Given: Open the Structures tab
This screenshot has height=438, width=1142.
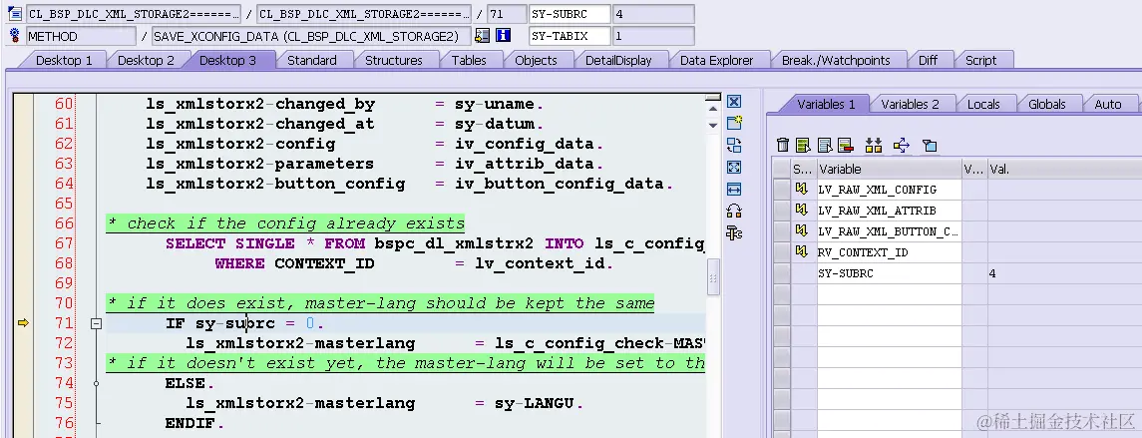Looking at the screenshot, I should (x=393, y=61).
